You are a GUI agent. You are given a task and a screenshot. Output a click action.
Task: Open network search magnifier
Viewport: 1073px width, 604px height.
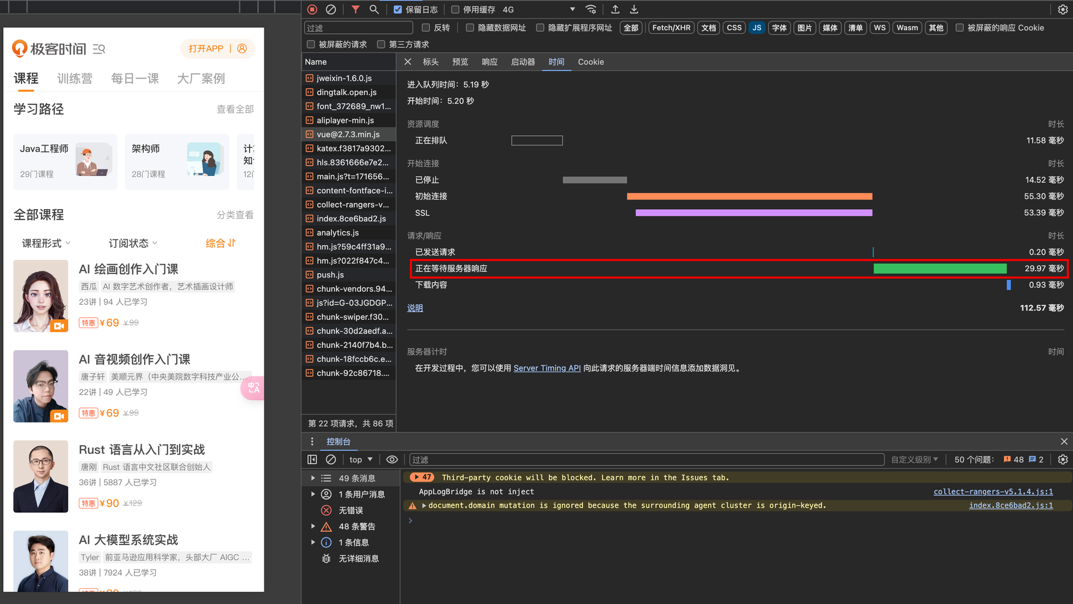tap(374, 9)
